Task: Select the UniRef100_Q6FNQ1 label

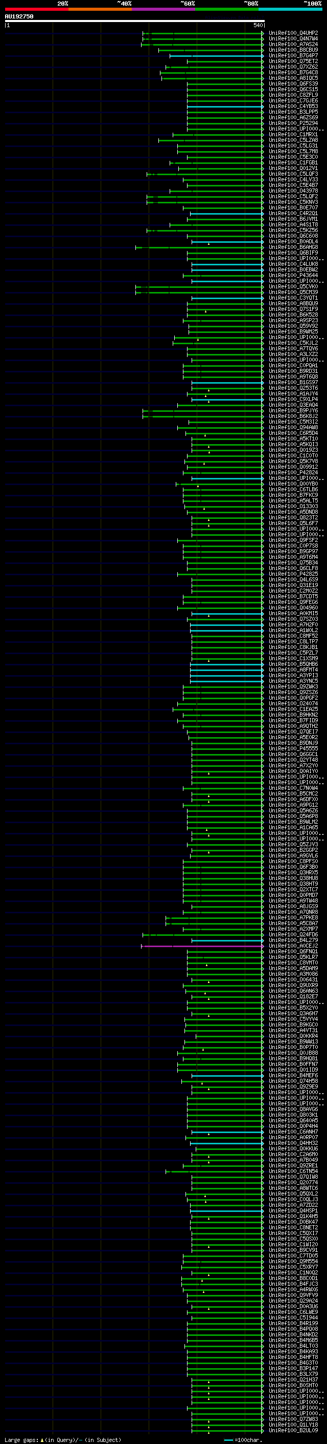Action: click(x=293, y=951)
